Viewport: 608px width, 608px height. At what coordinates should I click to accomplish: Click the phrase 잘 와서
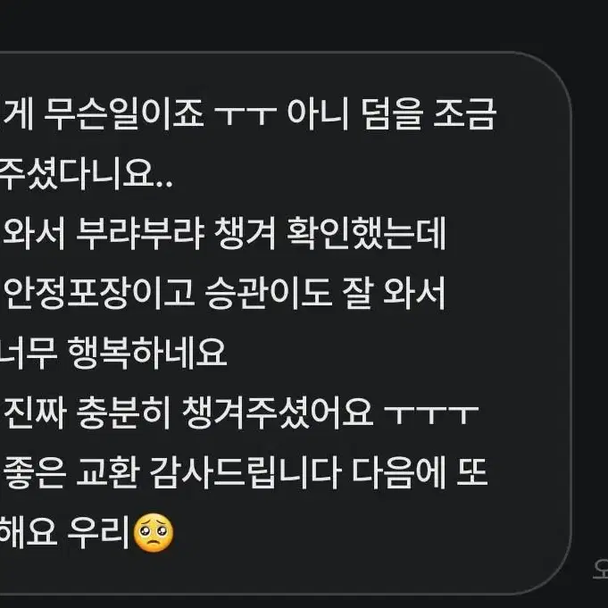[393, 293]
